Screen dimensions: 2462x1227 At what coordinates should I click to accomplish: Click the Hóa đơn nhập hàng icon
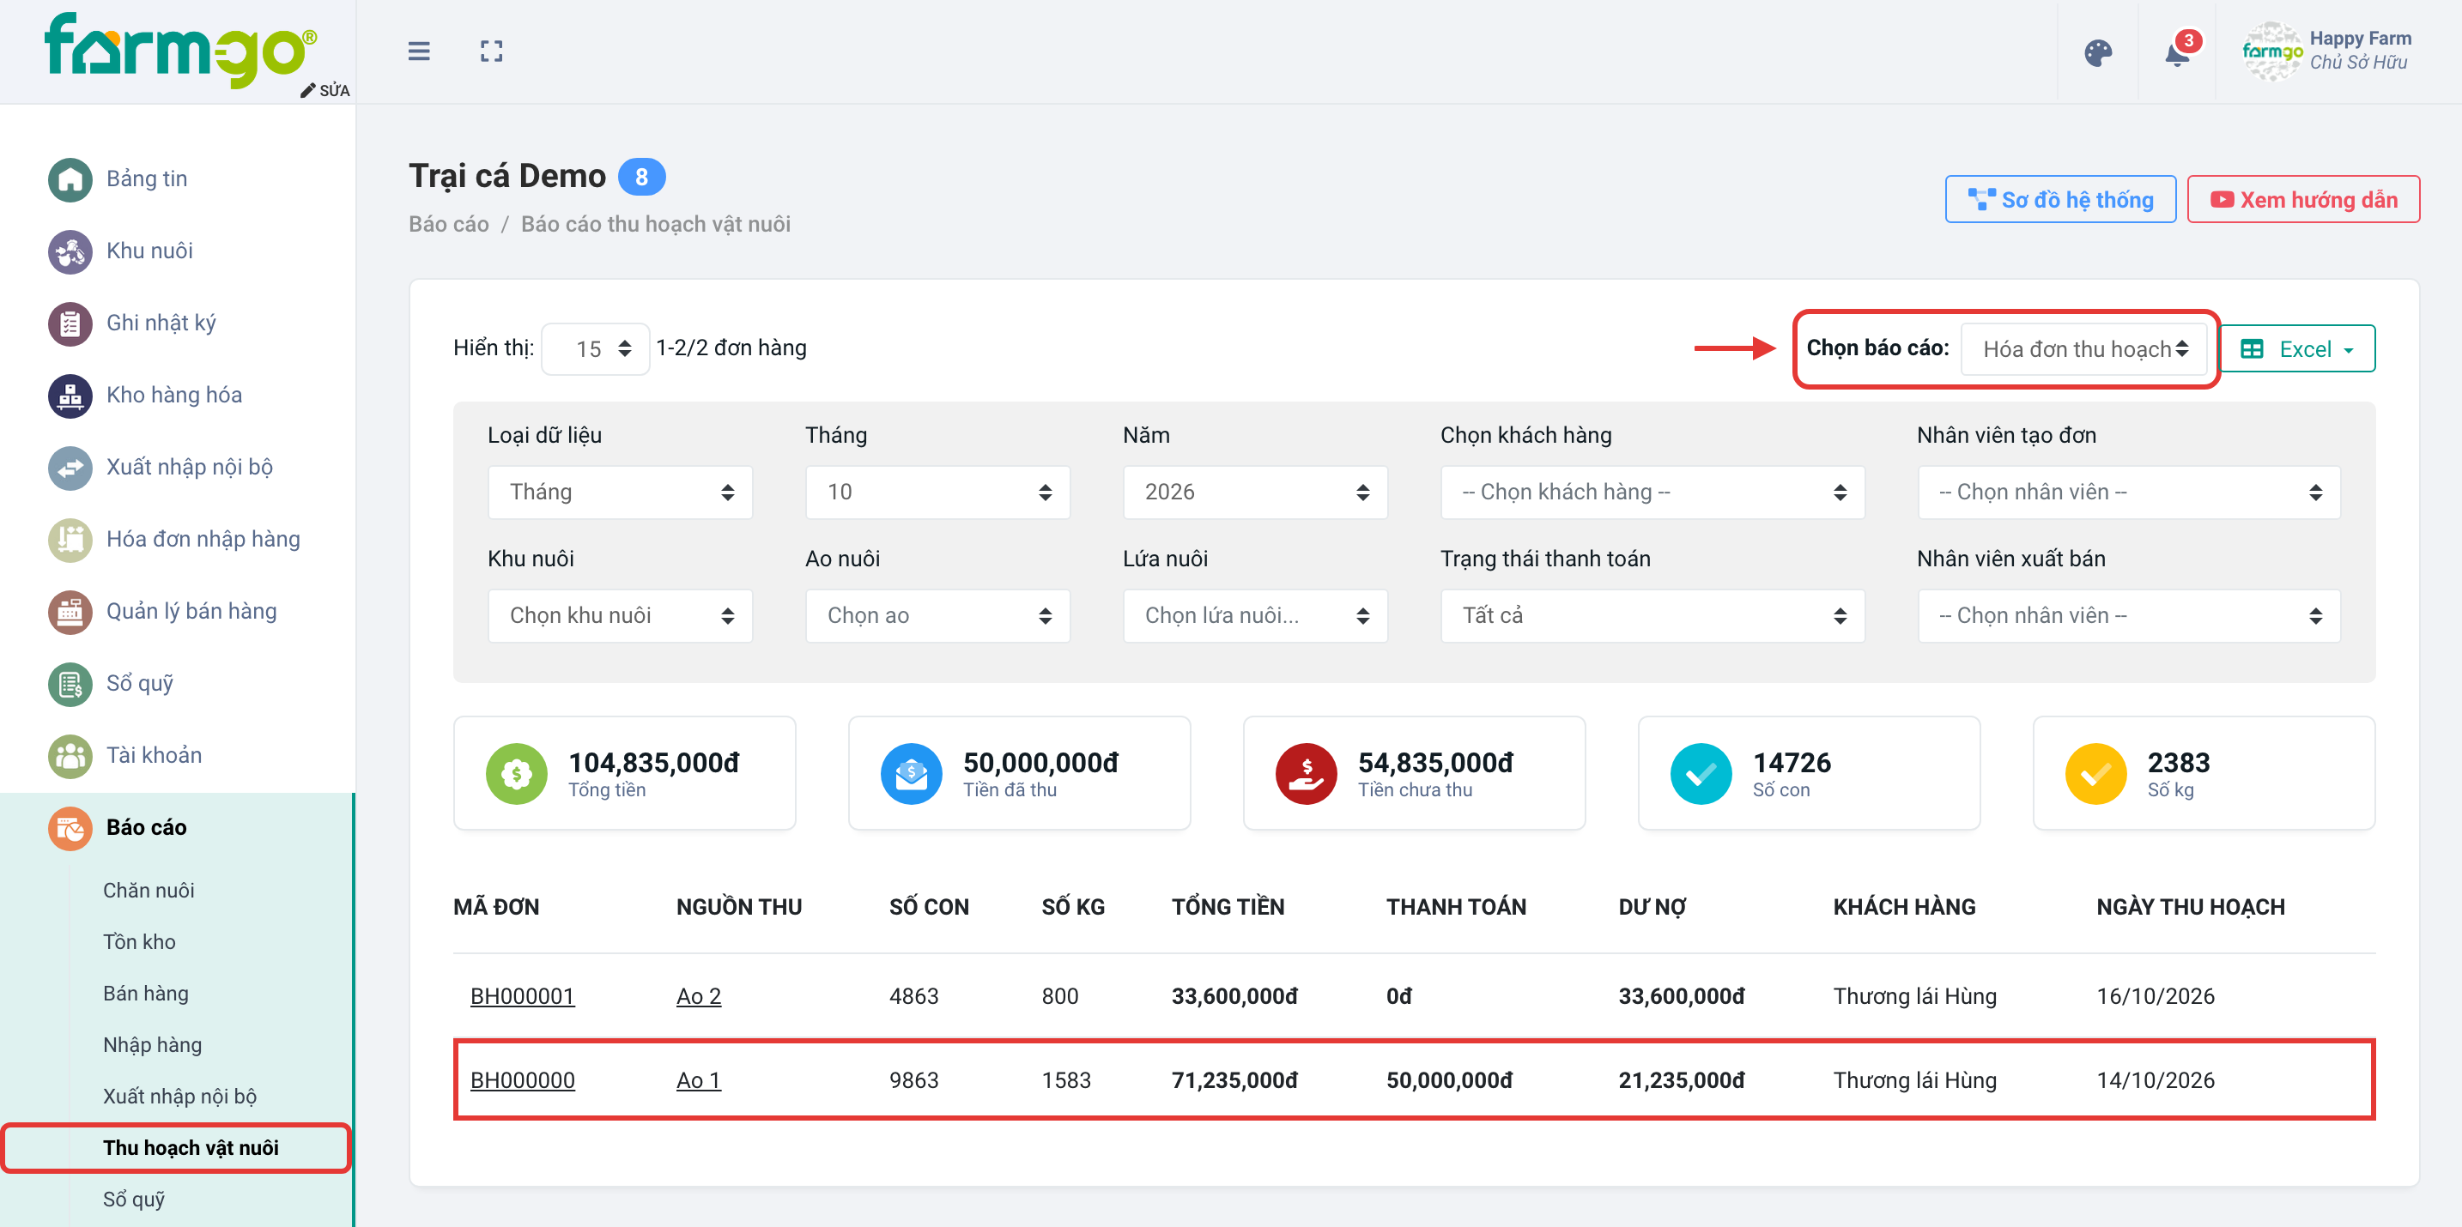[70, 540]
